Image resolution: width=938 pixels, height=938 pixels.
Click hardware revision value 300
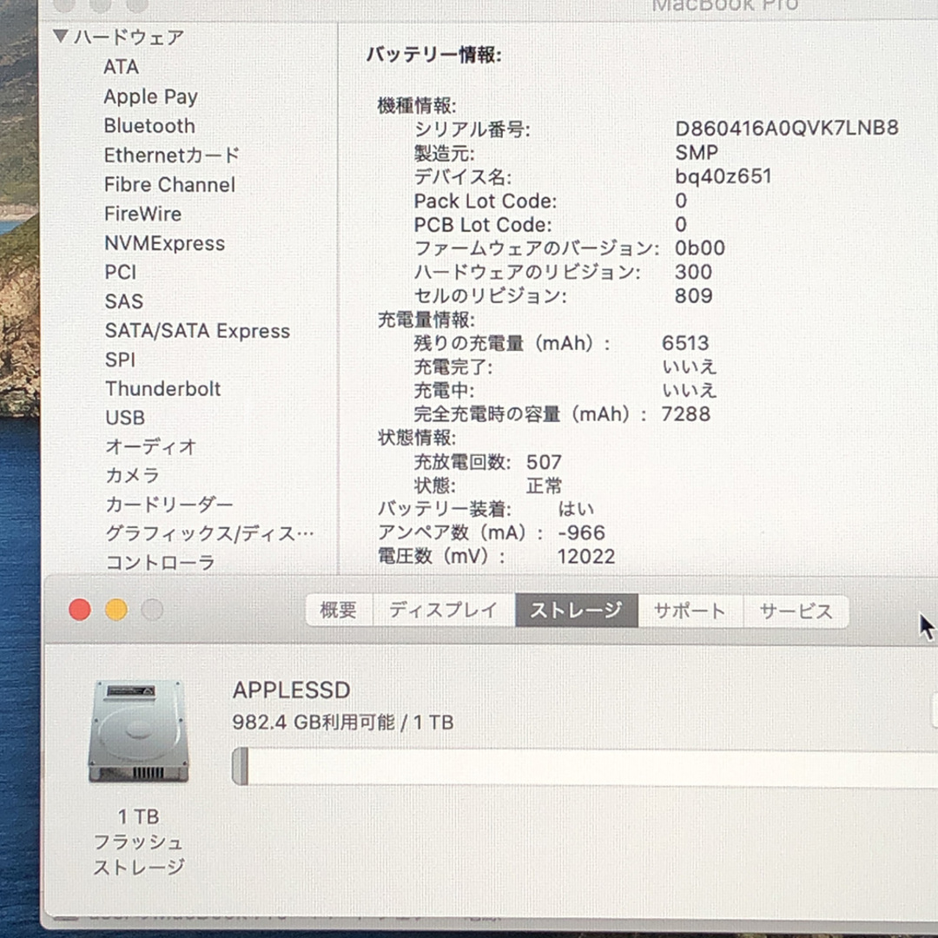(693, 272)
